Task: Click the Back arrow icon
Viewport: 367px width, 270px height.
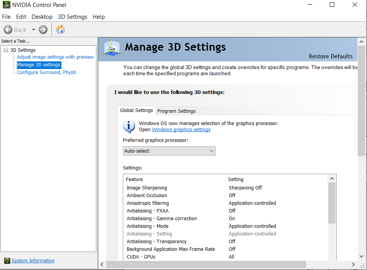Action: click(x=8, y=30)
